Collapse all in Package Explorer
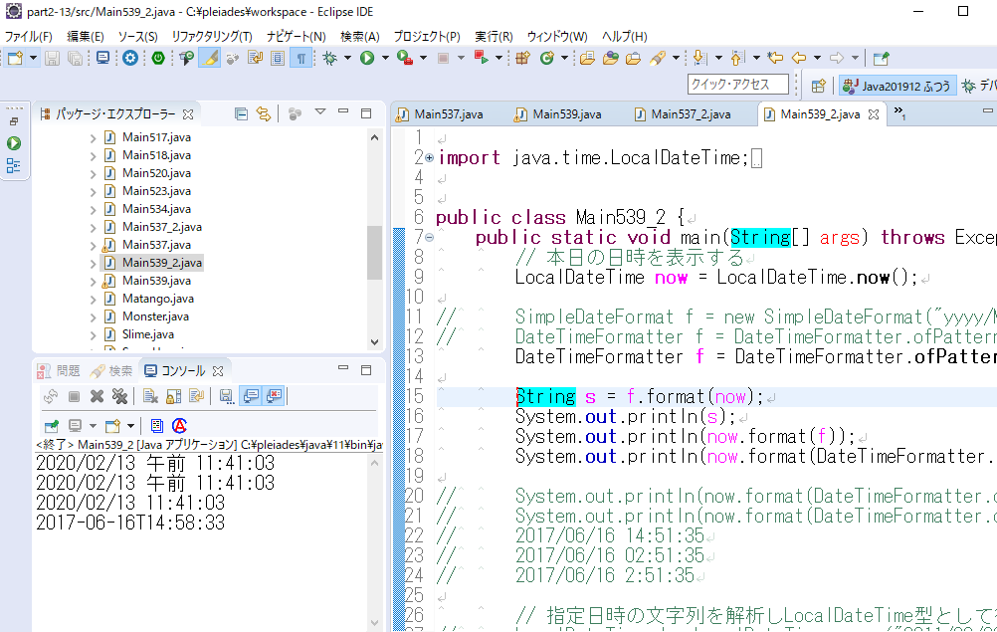Viewport: 997px width, 632px height. pos(241,114)
